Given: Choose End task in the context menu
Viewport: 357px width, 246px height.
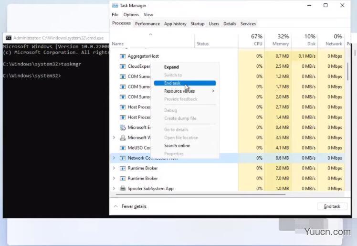Looking at the screenshot, I should coord(185,83).
